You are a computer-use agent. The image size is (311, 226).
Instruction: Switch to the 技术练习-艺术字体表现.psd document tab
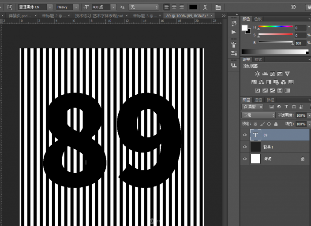click(99, 15)
